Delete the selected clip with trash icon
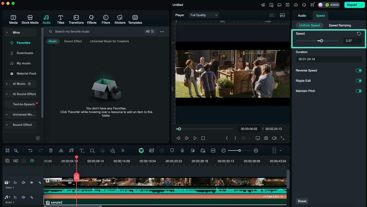 51,151
